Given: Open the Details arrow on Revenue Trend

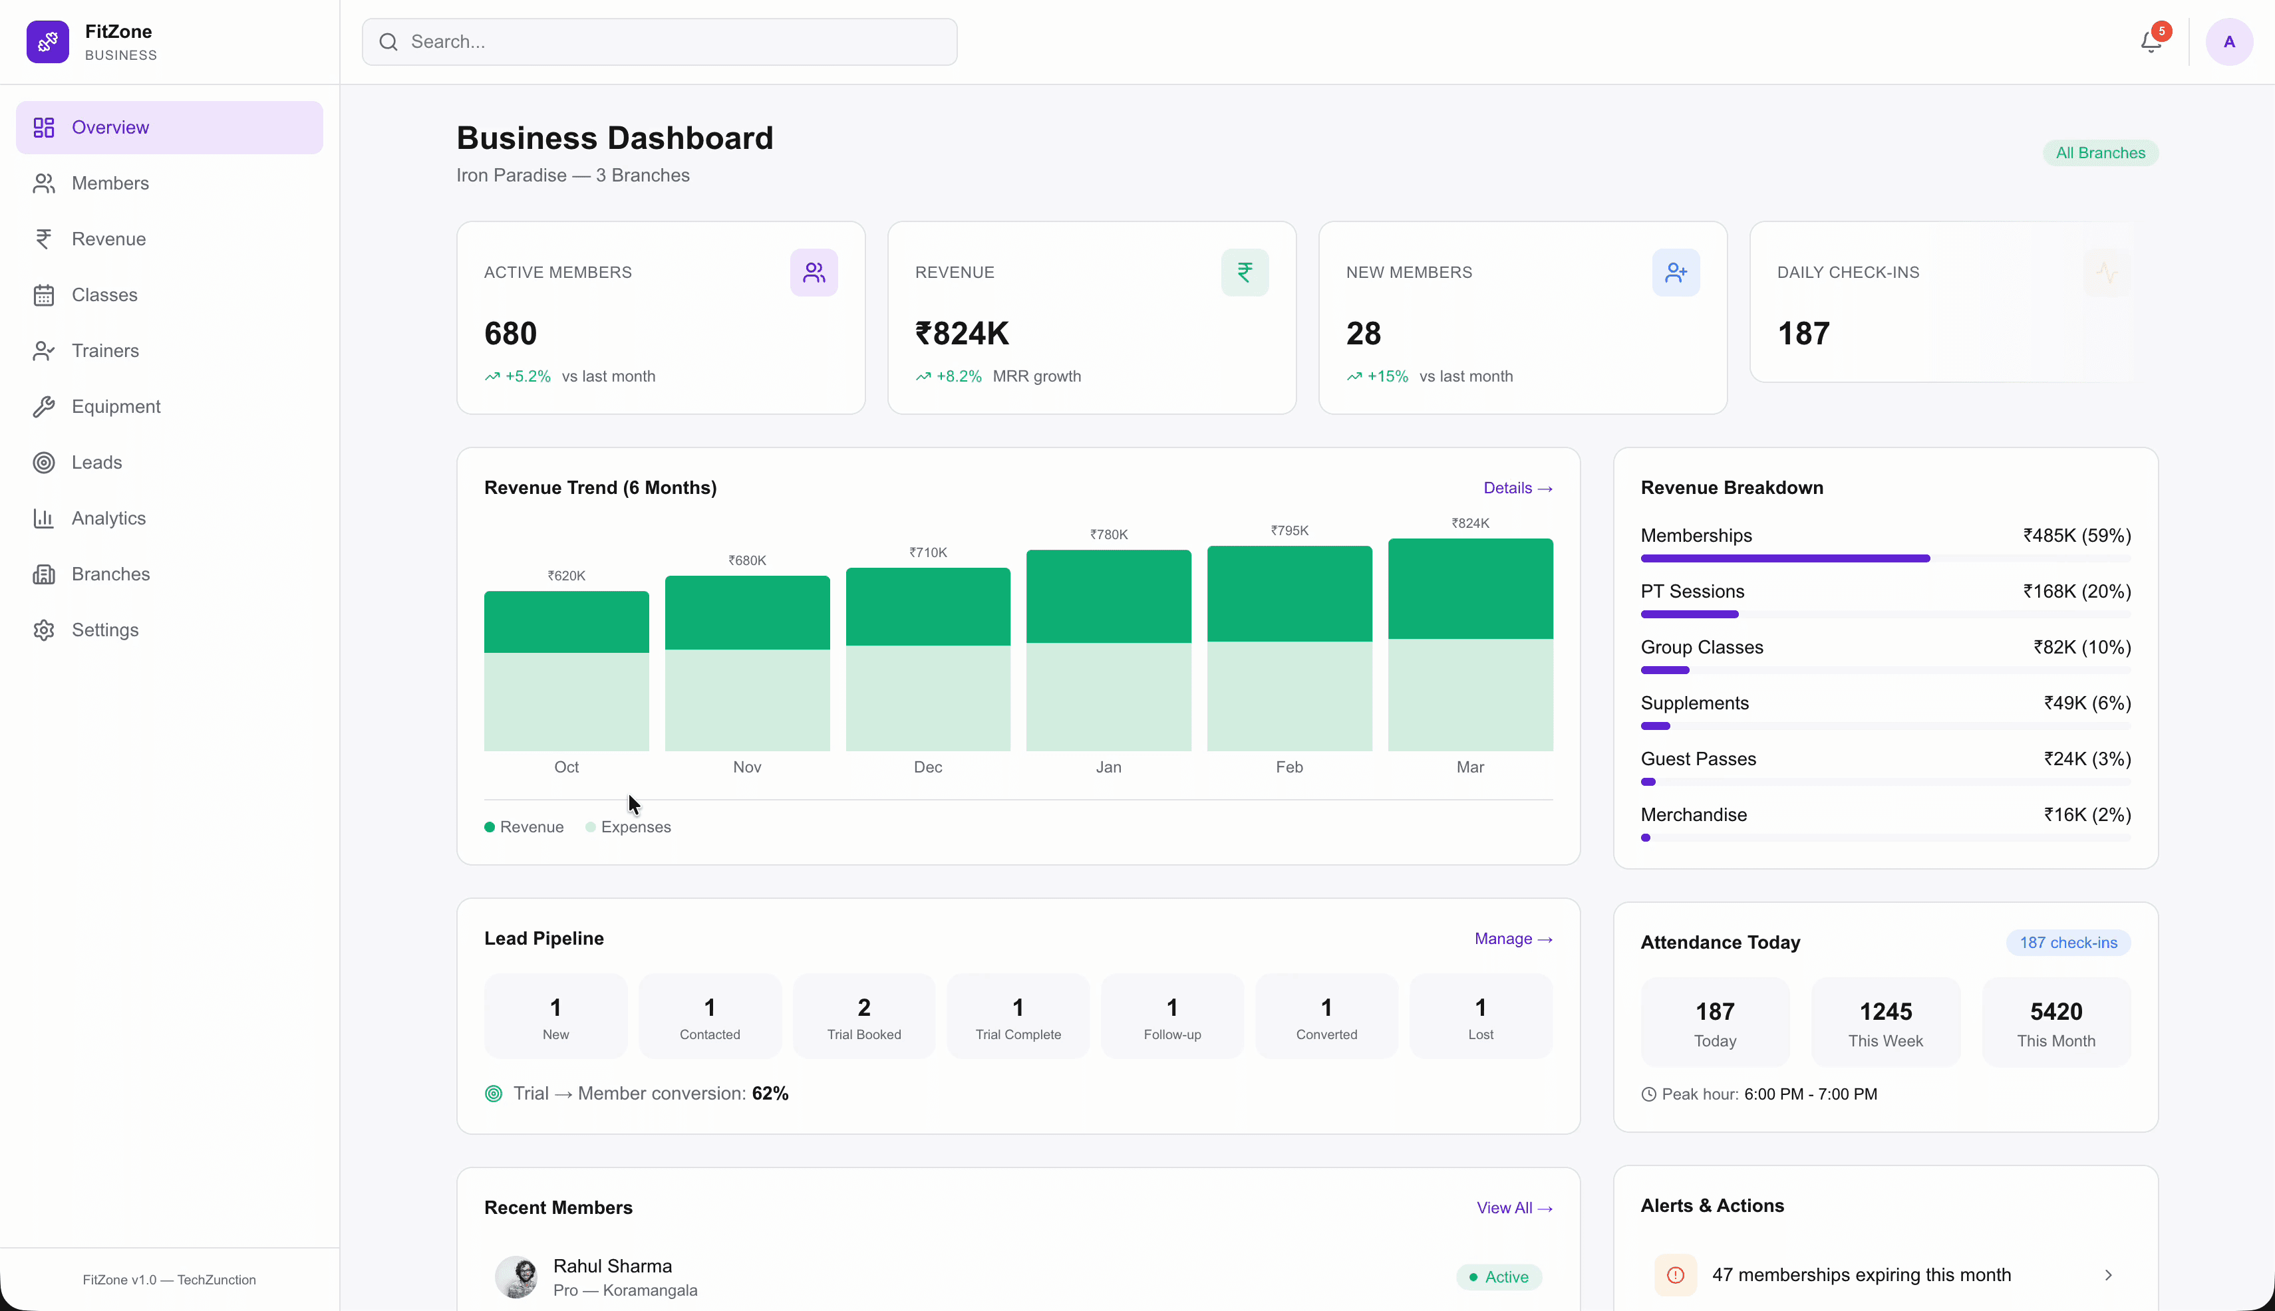Looking at the screenshot, I should (1517, 487).
